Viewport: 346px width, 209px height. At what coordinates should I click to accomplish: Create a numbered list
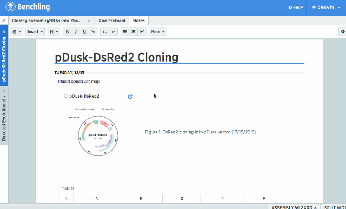(x=134, y=32)
